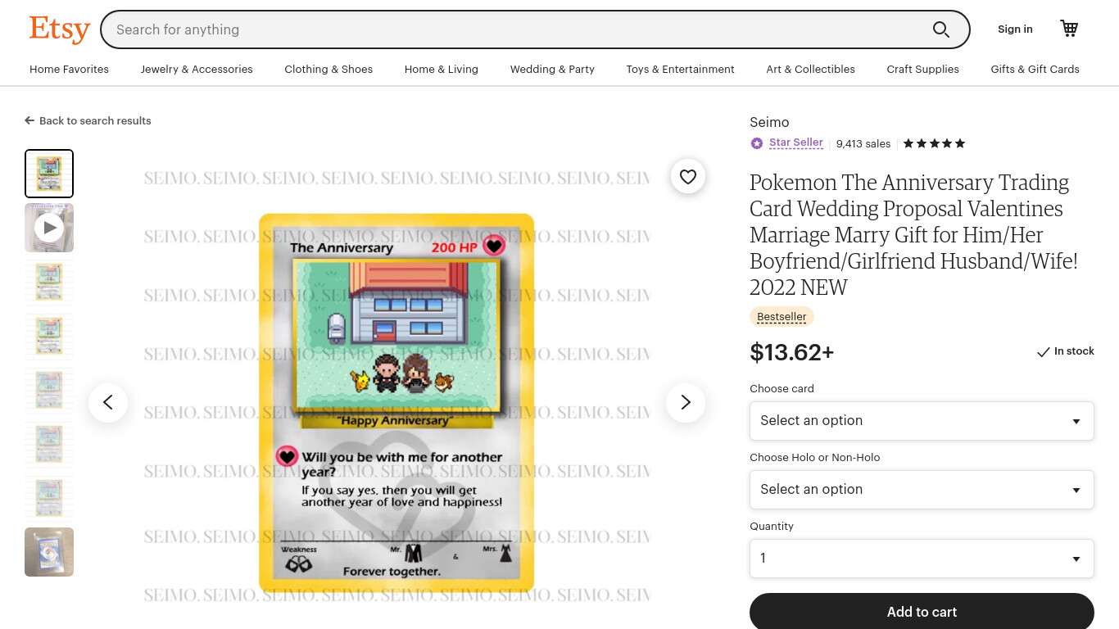This screenshot has width=1119, height=629.
Task: Open Jewelry & Accessories category
Action: pos(197,70)
